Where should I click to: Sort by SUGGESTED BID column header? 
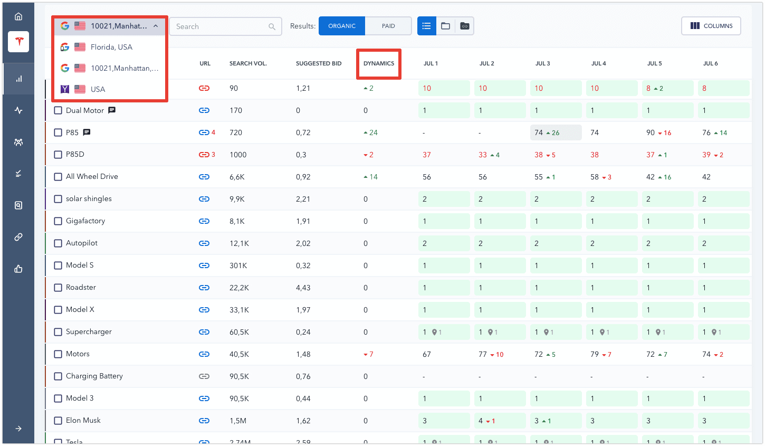click(319, 63)
